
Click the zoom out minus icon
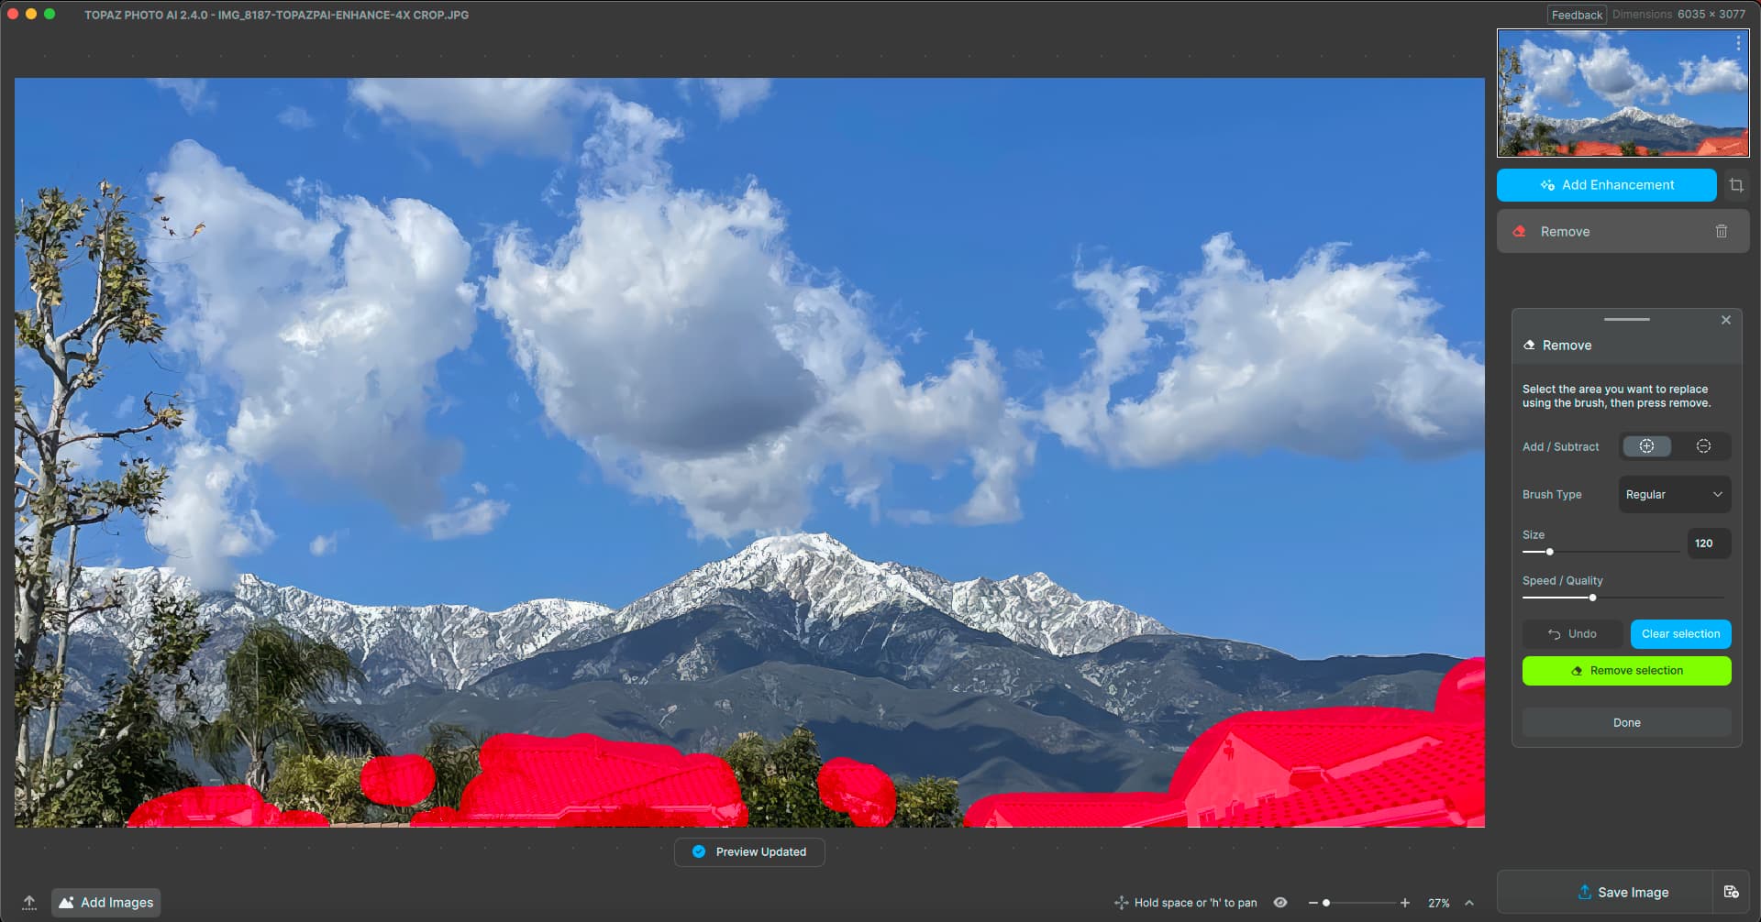point(1312,903)
